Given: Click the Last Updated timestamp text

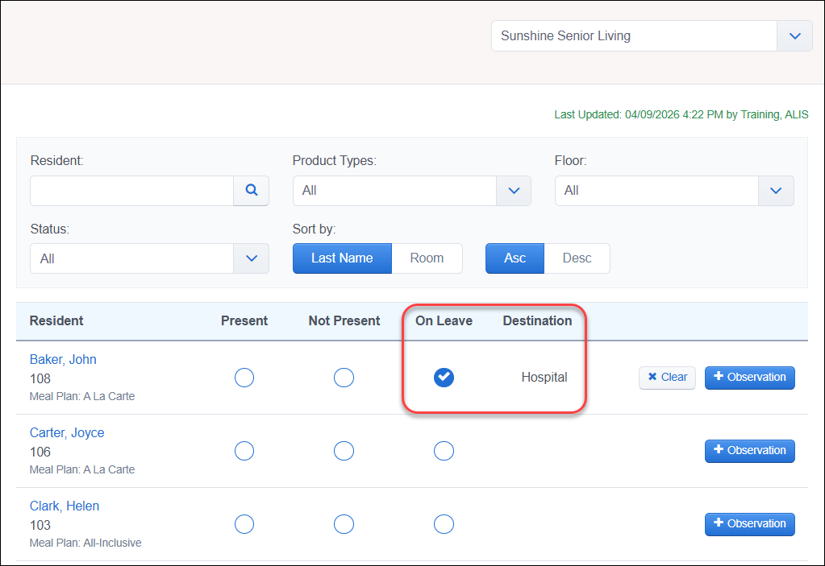Looking at the screenshot, I should click(681, 114).
